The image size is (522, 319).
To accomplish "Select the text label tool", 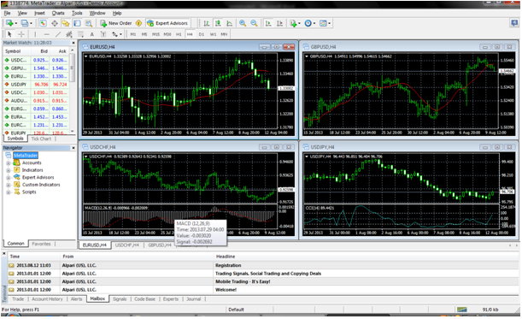I will click(x=103, y=34).
